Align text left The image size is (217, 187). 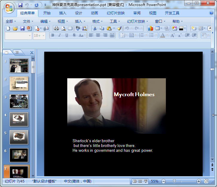point(91,36)
